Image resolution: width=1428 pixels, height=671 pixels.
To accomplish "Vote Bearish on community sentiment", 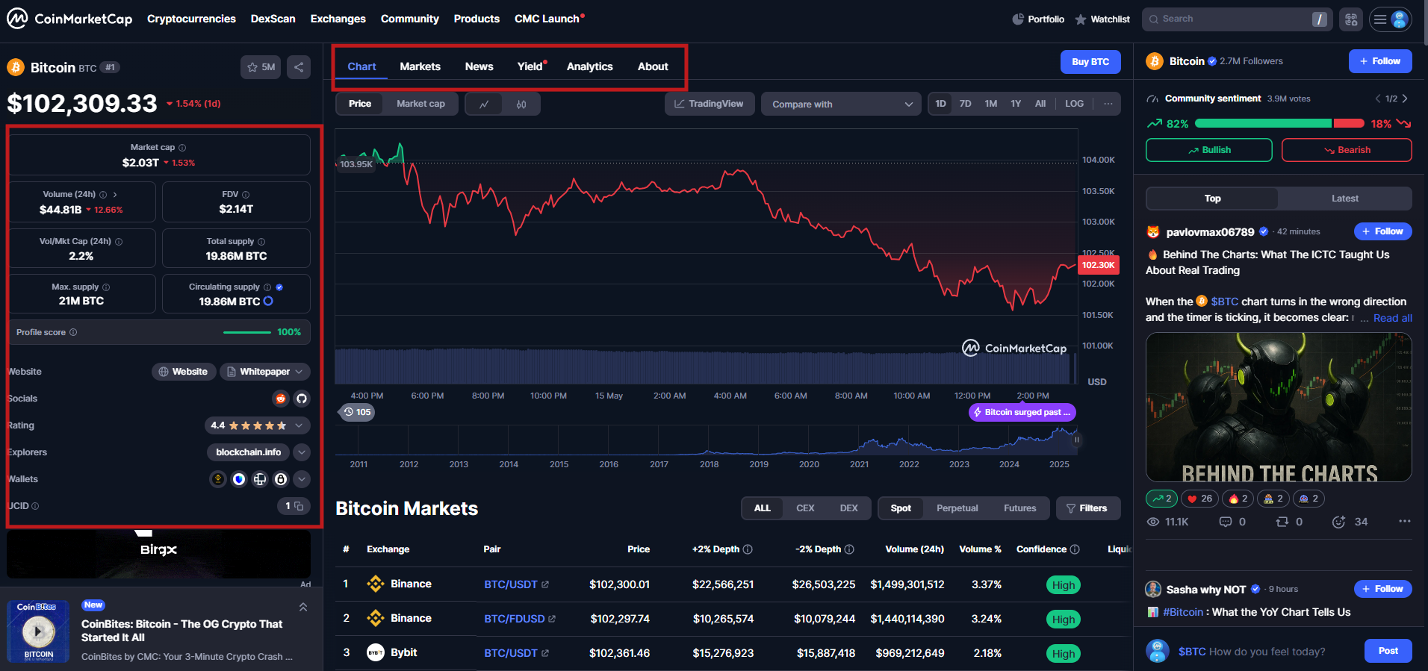I will (x=1347, y=150).
